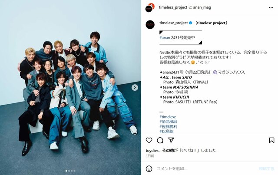Open the three-dot more options menu
278x175 pixels.
pos(271,7)
